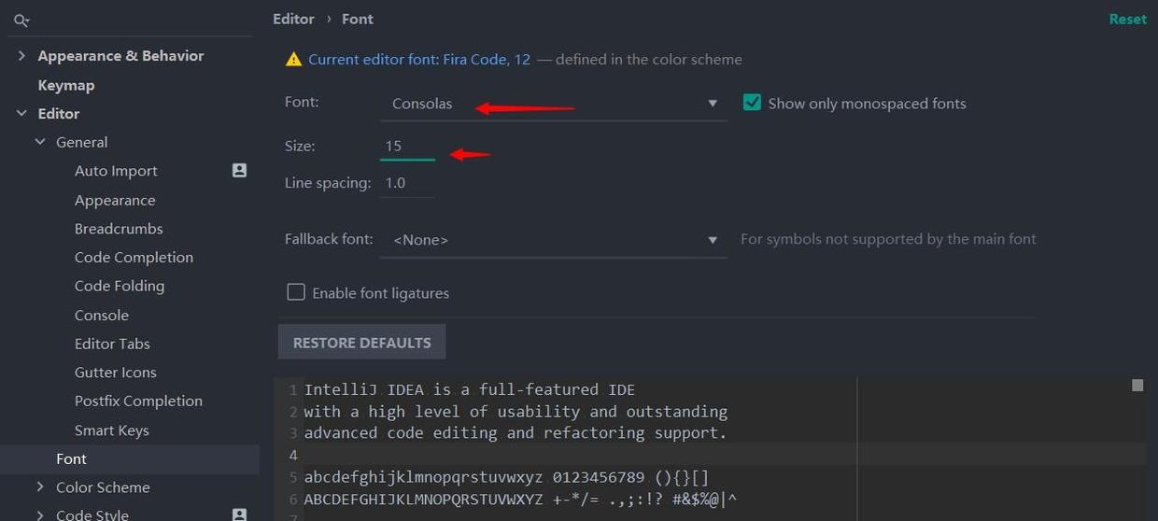Collapse the Editor tree node

[21, 114]
